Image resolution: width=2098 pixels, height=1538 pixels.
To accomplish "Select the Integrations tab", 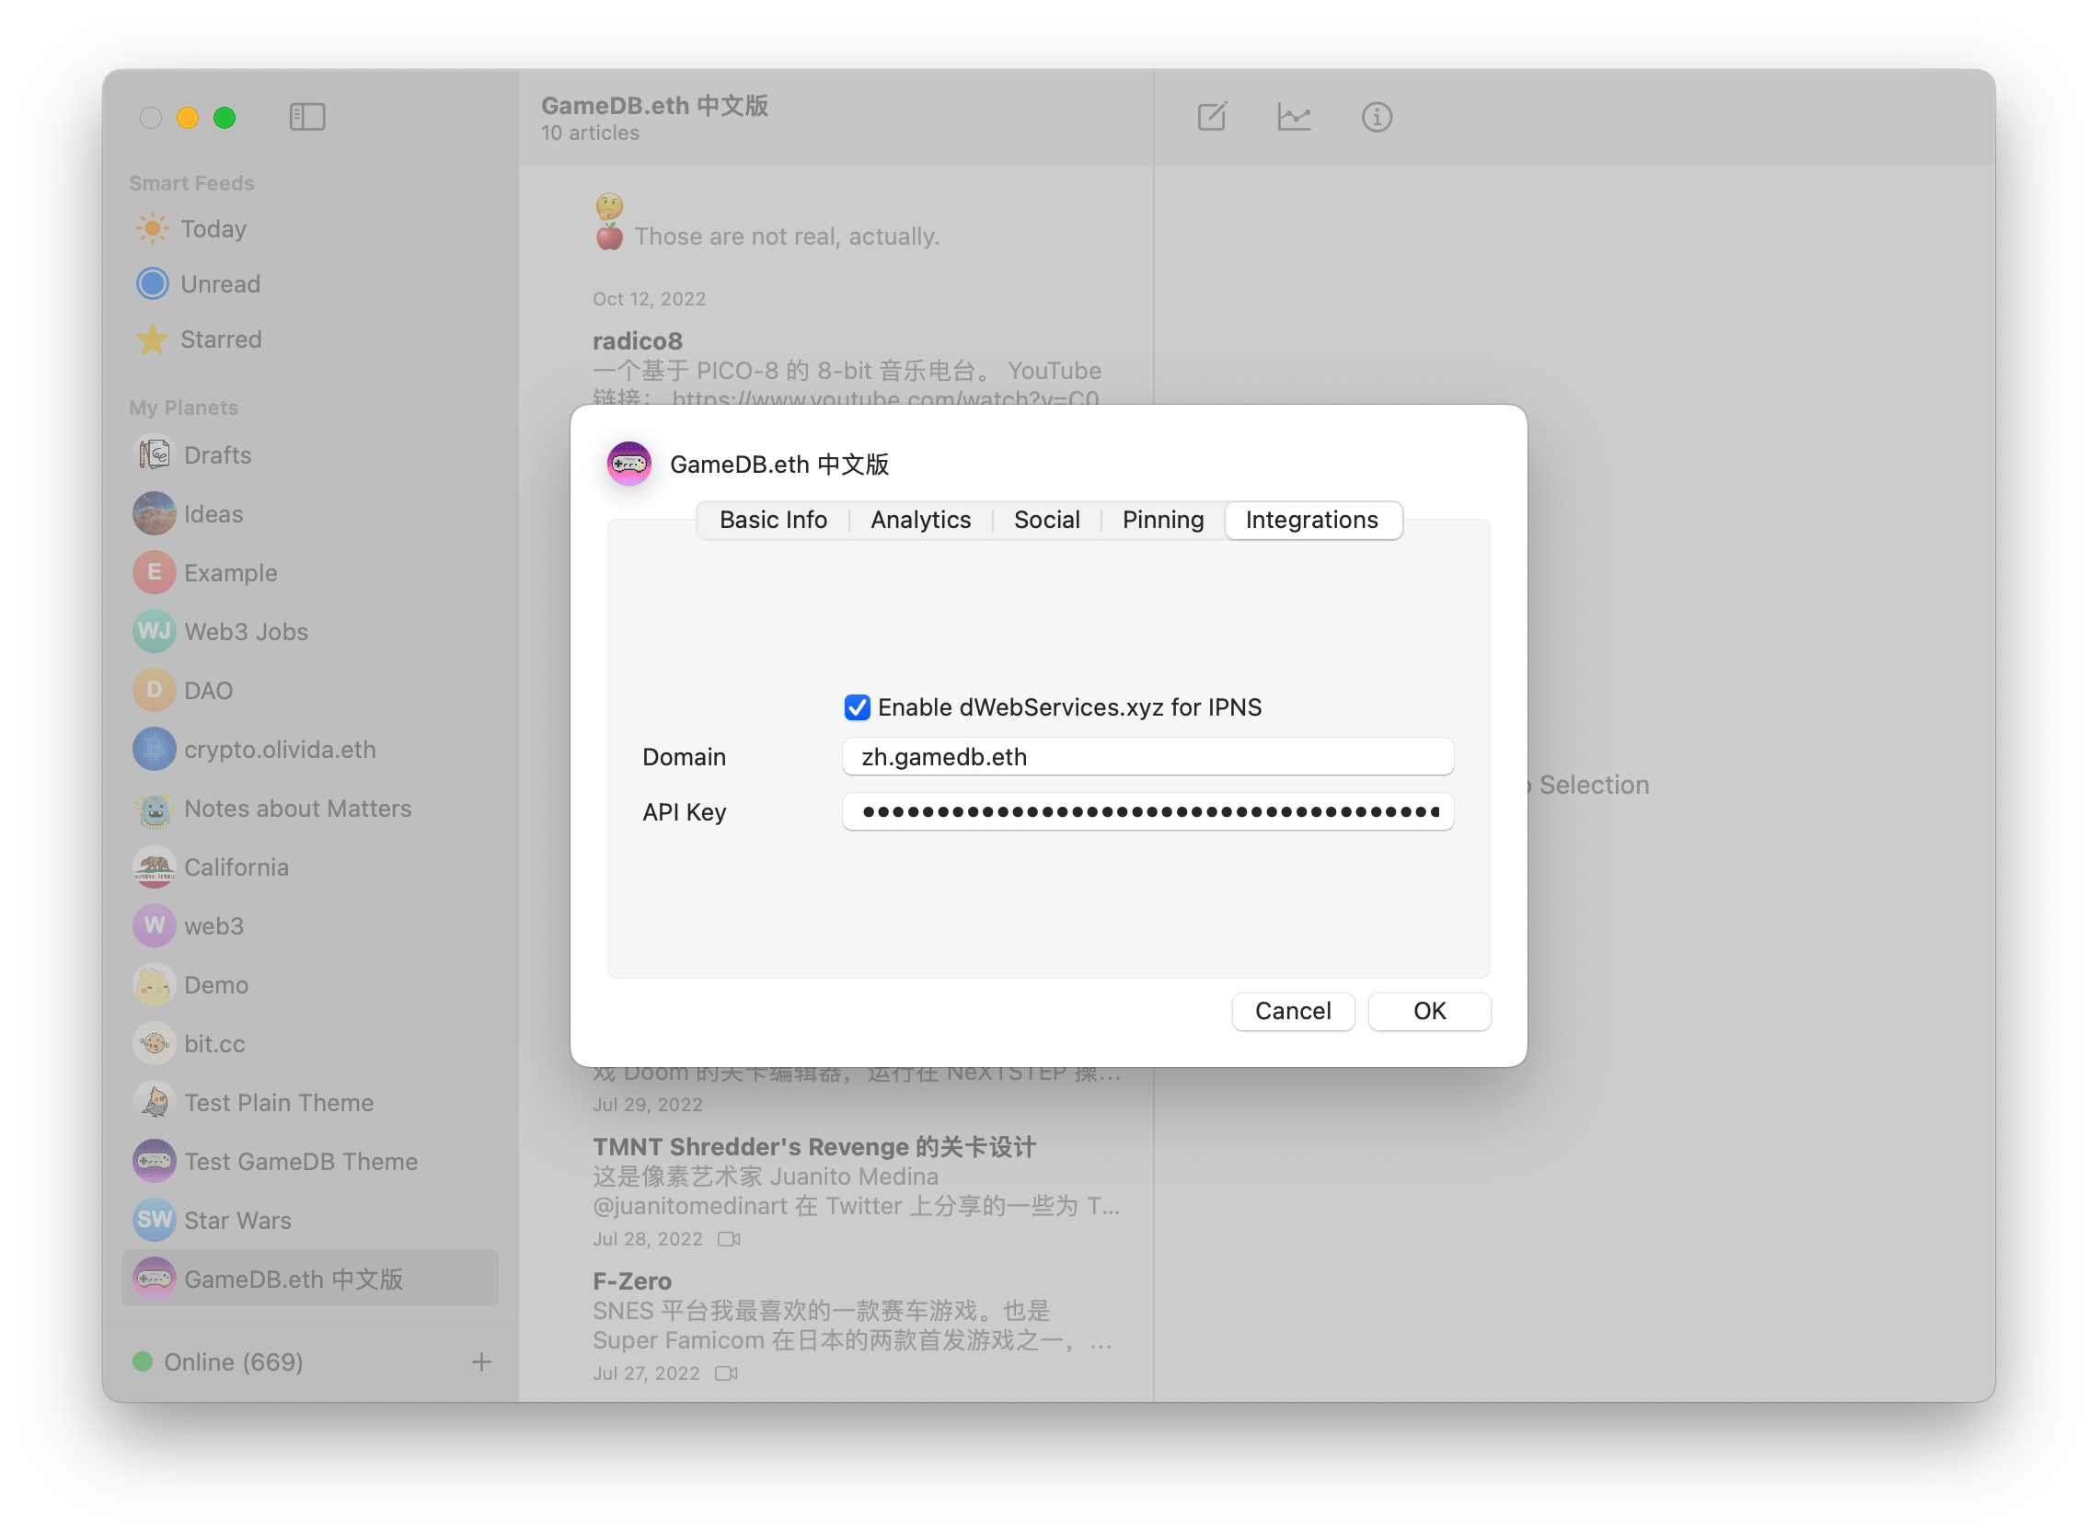I will tap(1313, 519).
